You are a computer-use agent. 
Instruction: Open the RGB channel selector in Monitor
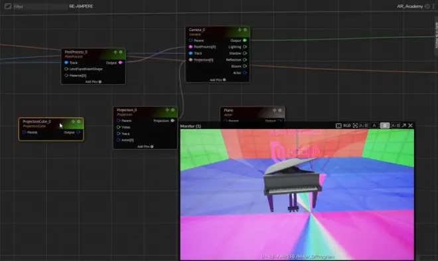(346, 126)
